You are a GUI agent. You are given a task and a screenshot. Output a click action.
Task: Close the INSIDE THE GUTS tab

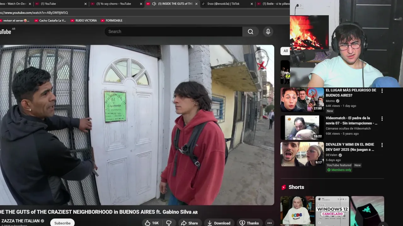(196, 4)
